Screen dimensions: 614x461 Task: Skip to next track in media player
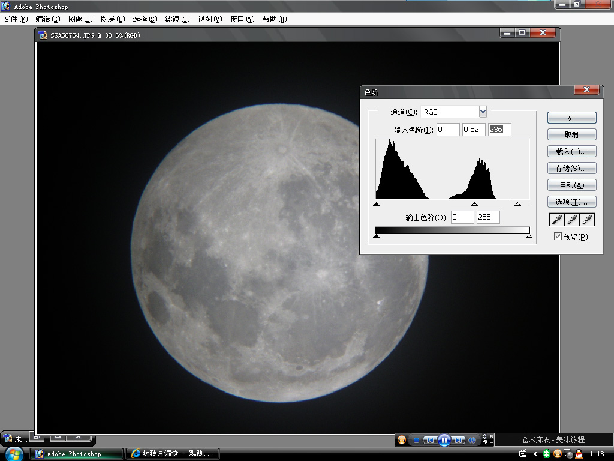coord(458,440)
